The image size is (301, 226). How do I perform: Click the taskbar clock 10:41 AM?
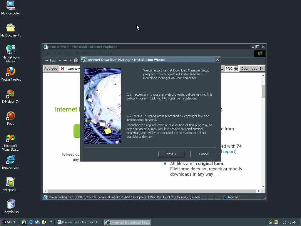pos(290,222)
